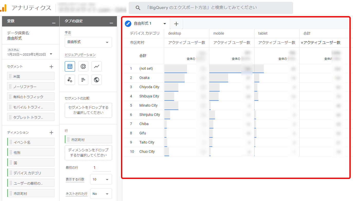Grab the drag handle of 性別 dimension
This screenshot has width=353, height=201.
pyautogui.click(x=11, y=152)
